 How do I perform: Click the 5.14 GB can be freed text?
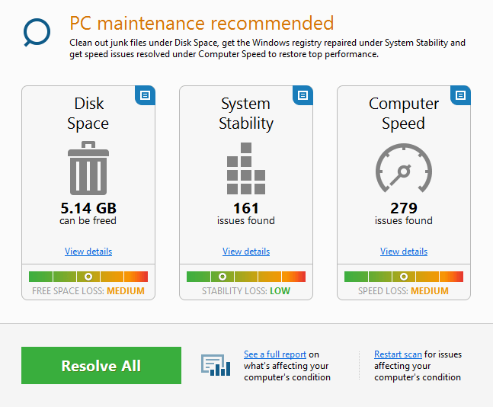(88, 213)
